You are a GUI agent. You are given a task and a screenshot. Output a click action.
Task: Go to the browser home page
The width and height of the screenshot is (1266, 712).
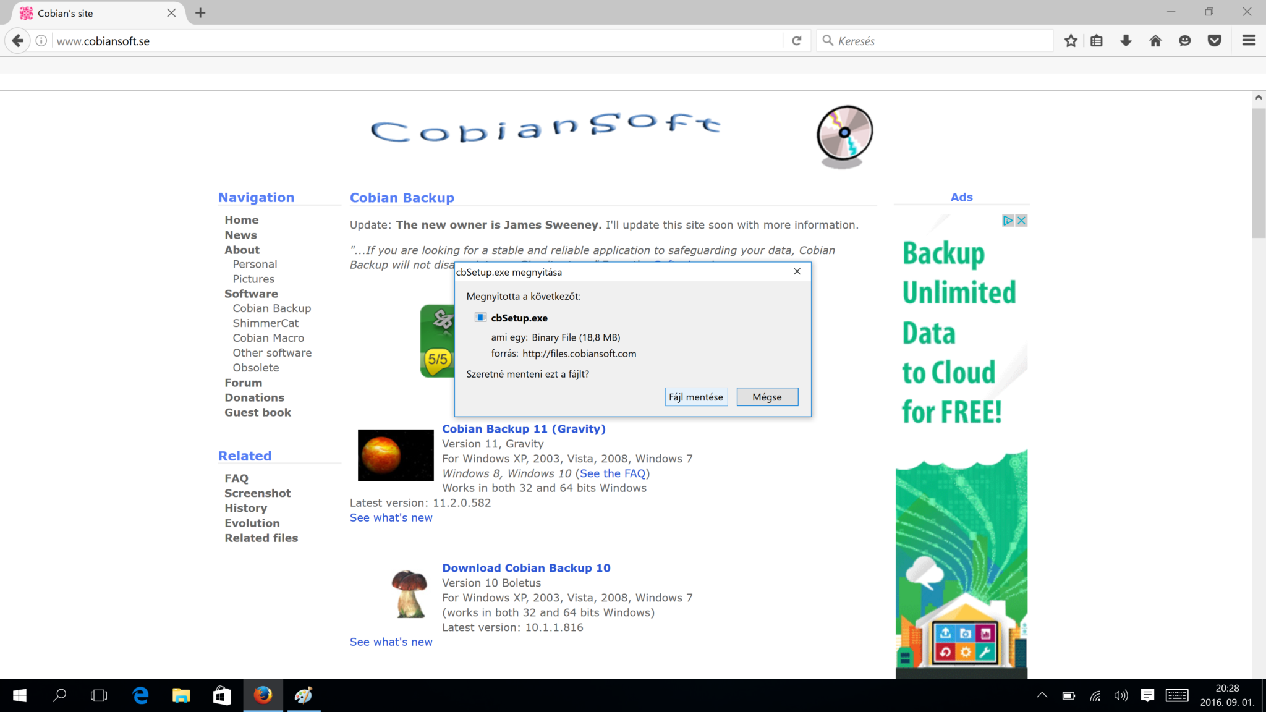click(1155, 40)
